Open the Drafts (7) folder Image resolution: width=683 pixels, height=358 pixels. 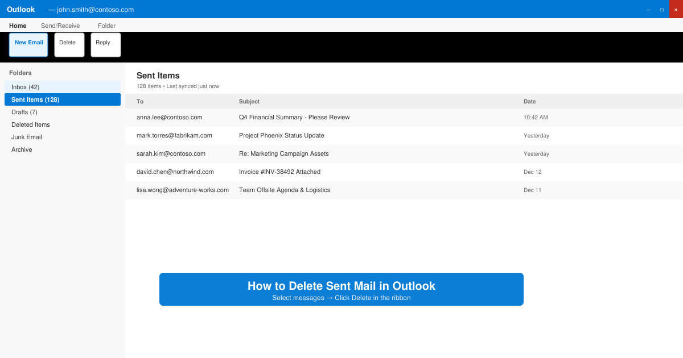[x=63, y=112]
